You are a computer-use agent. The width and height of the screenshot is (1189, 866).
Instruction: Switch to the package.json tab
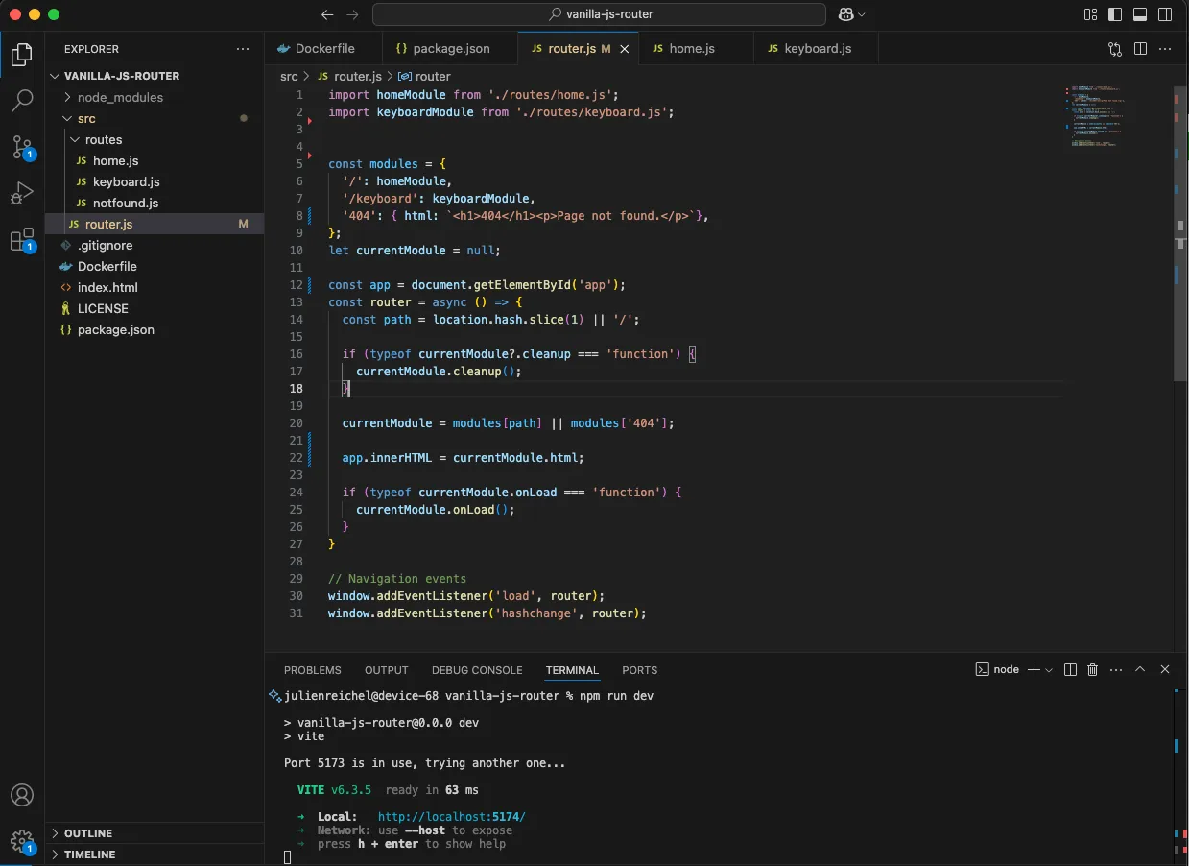(x=450, y=49)
